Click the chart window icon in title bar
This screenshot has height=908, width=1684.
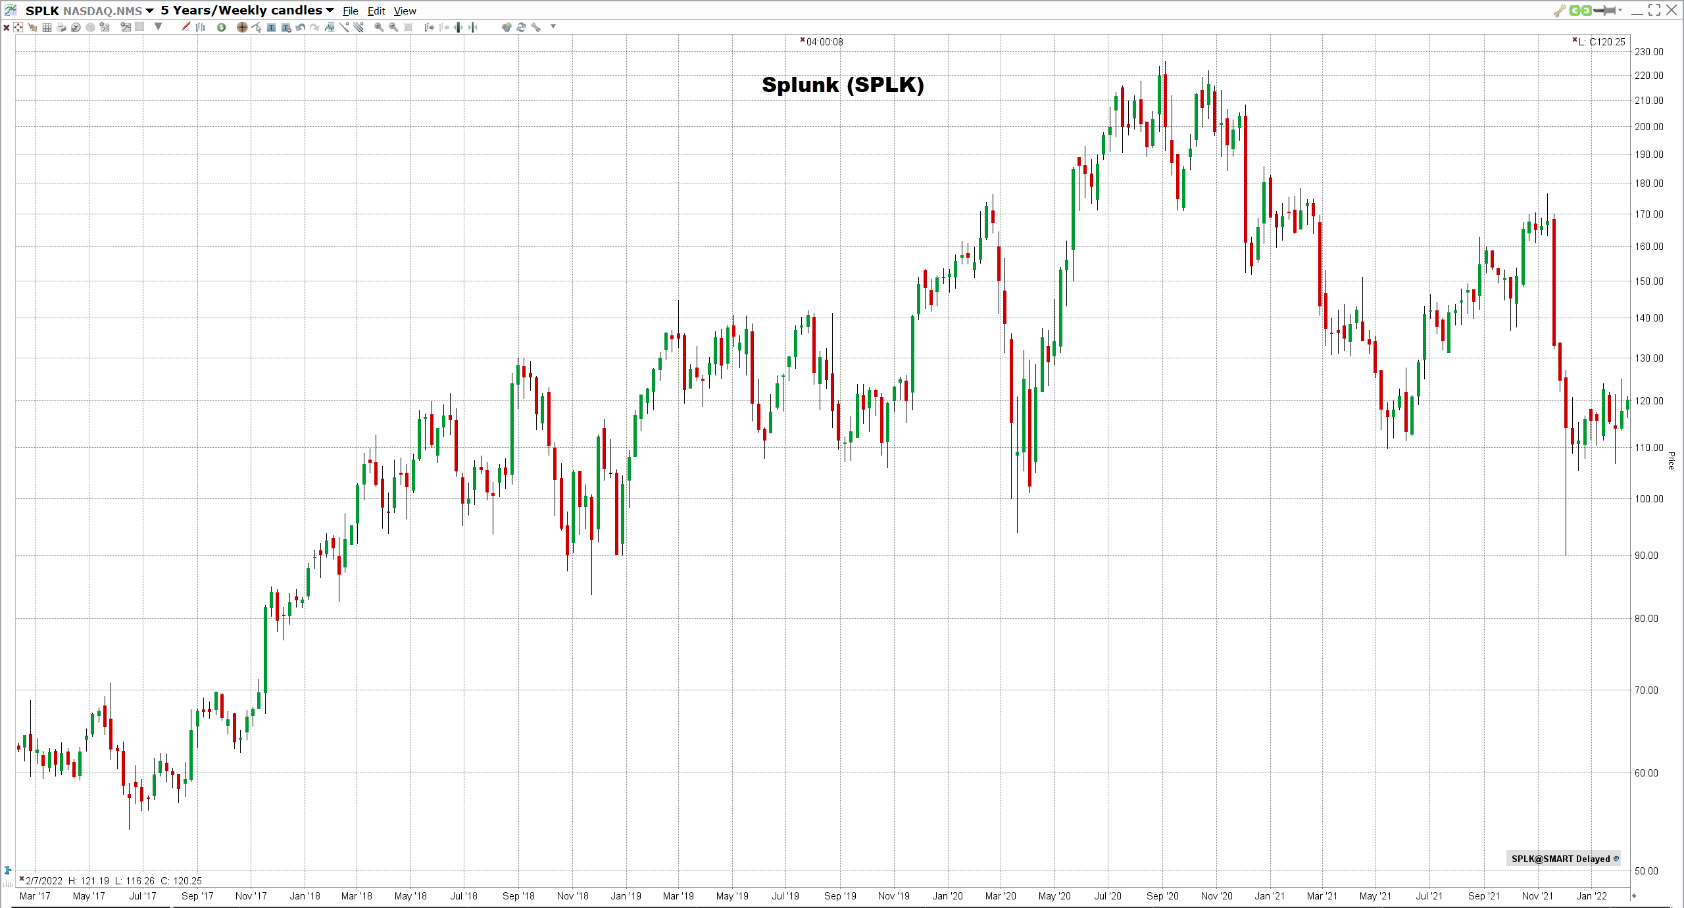(x=11, y=10)
